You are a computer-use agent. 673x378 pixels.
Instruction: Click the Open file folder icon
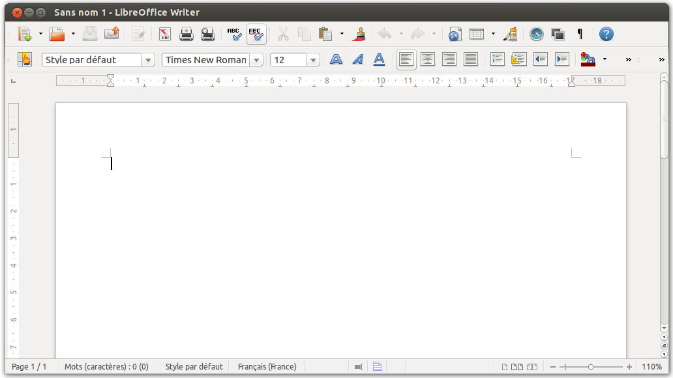[57, 34]
